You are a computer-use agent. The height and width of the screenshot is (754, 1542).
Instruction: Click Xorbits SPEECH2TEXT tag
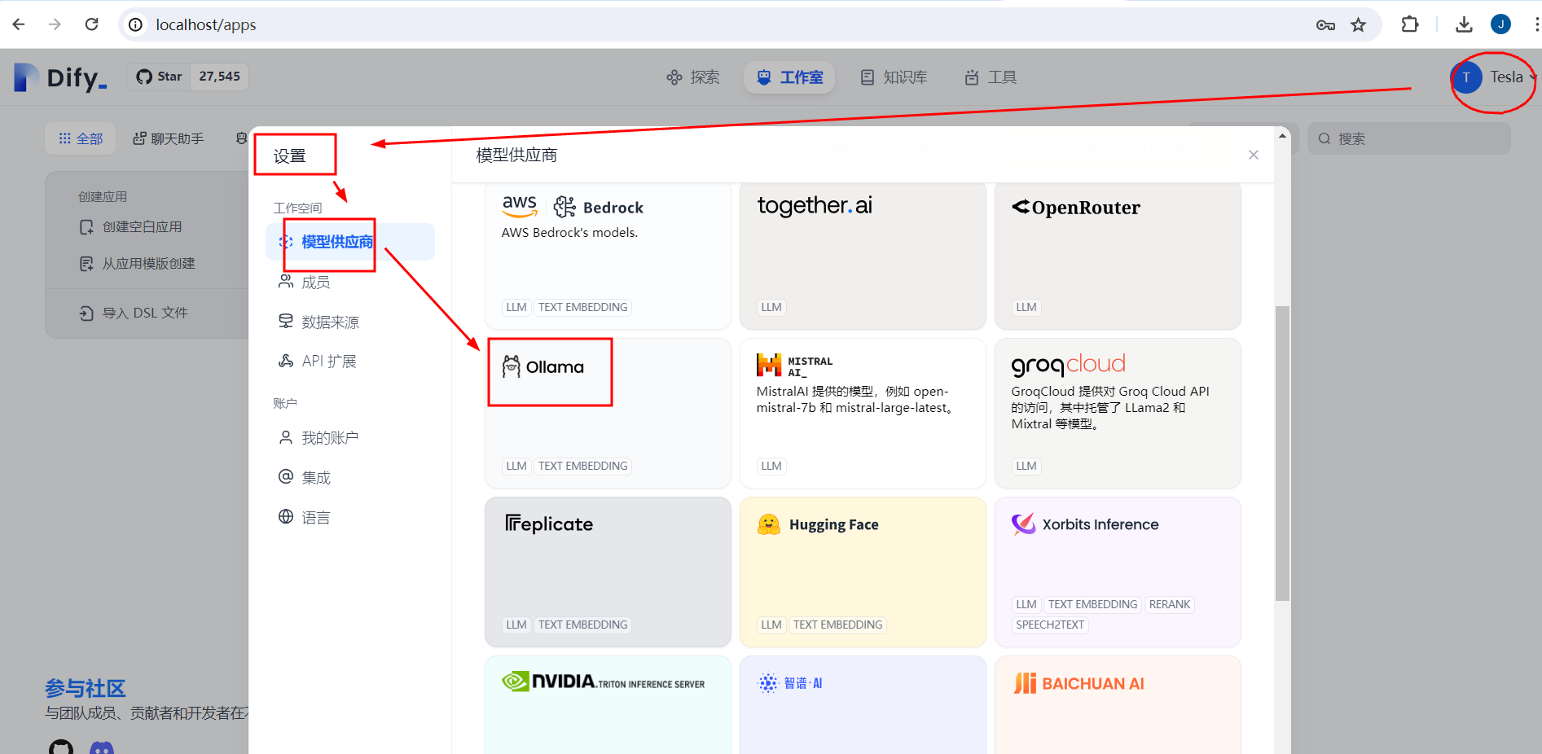tap(1050, 625)
